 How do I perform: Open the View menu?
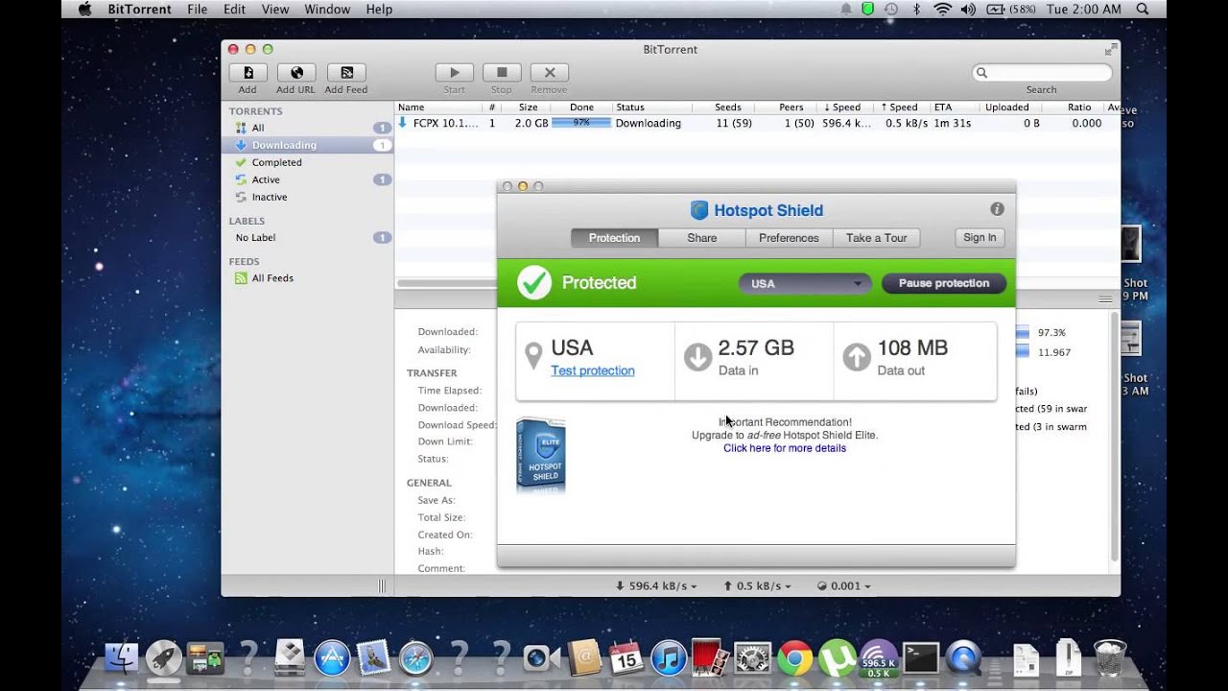[275, 10]
